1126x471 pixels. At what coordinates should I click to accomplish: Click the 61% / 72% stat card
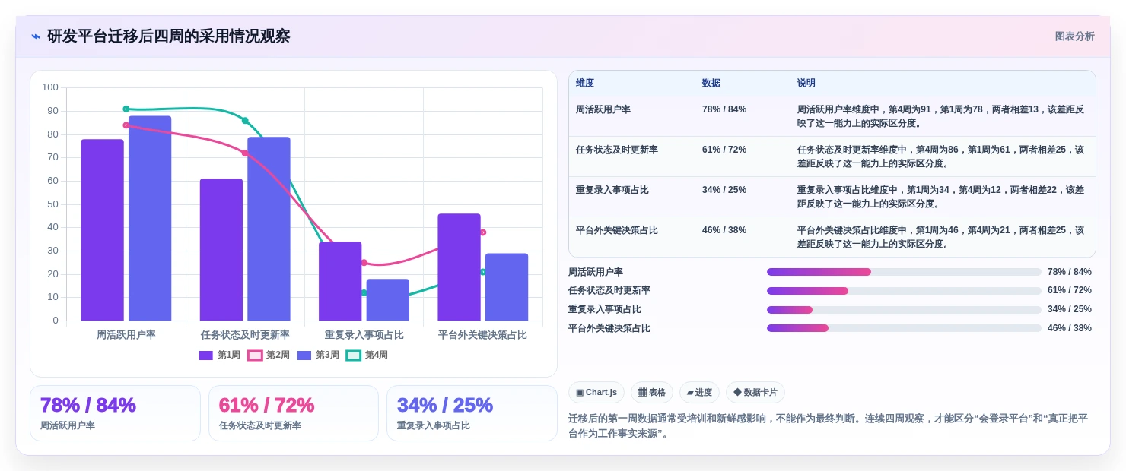coord(294,413)
